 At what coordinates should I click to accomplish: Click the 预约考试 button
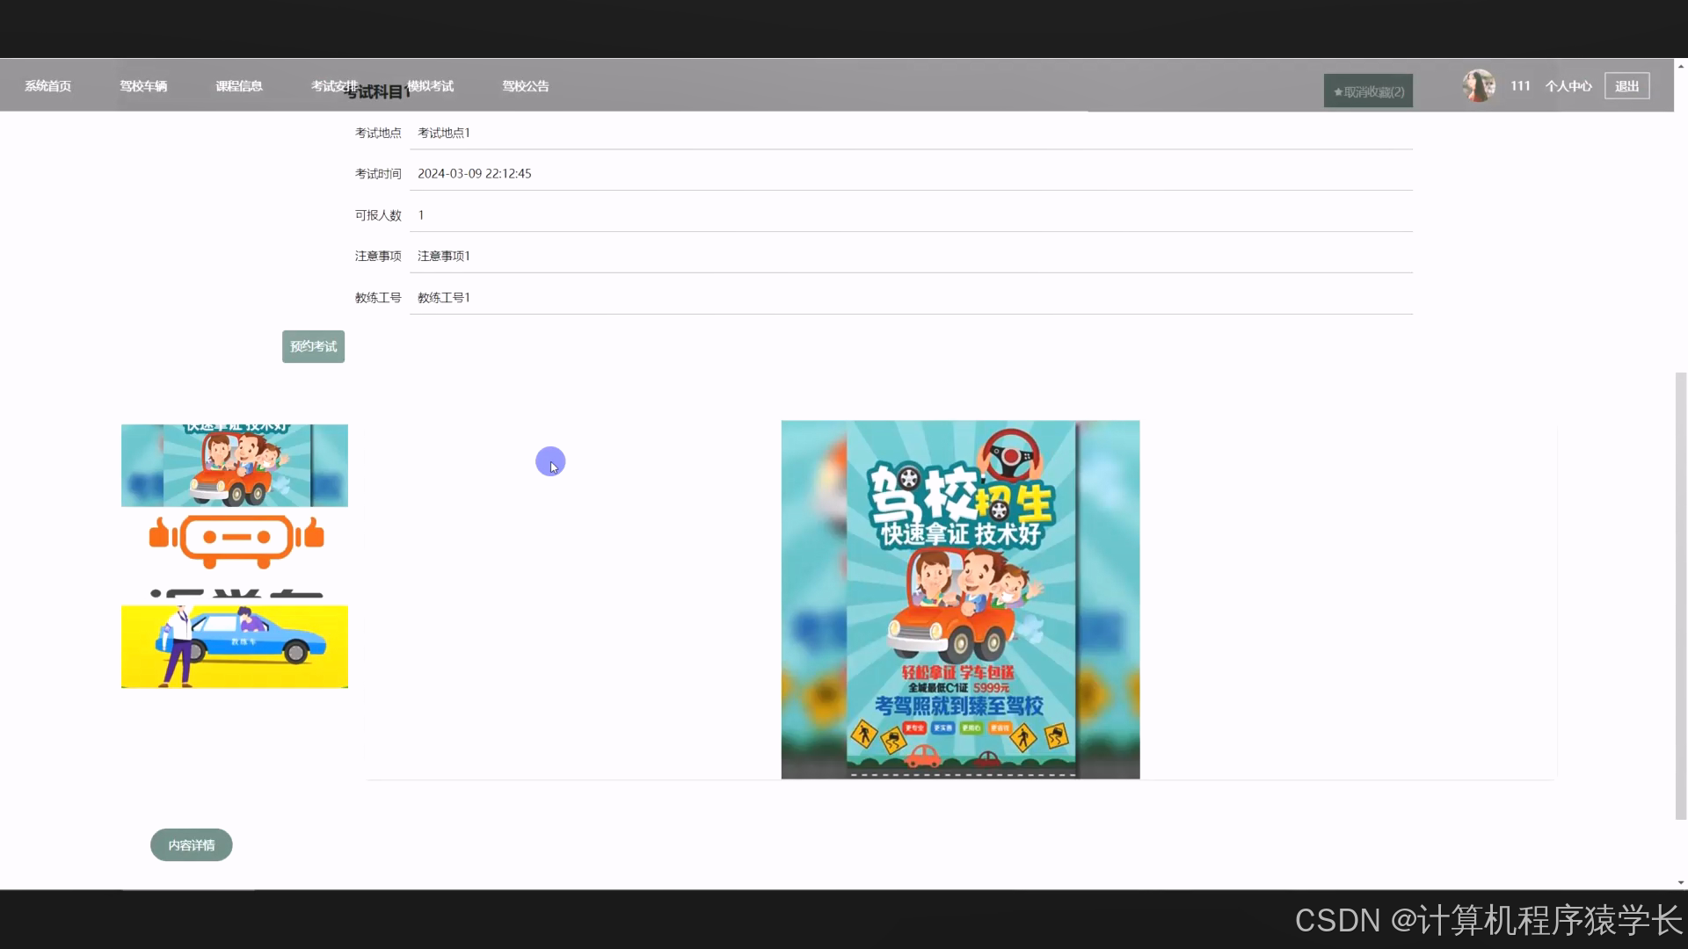313,346
